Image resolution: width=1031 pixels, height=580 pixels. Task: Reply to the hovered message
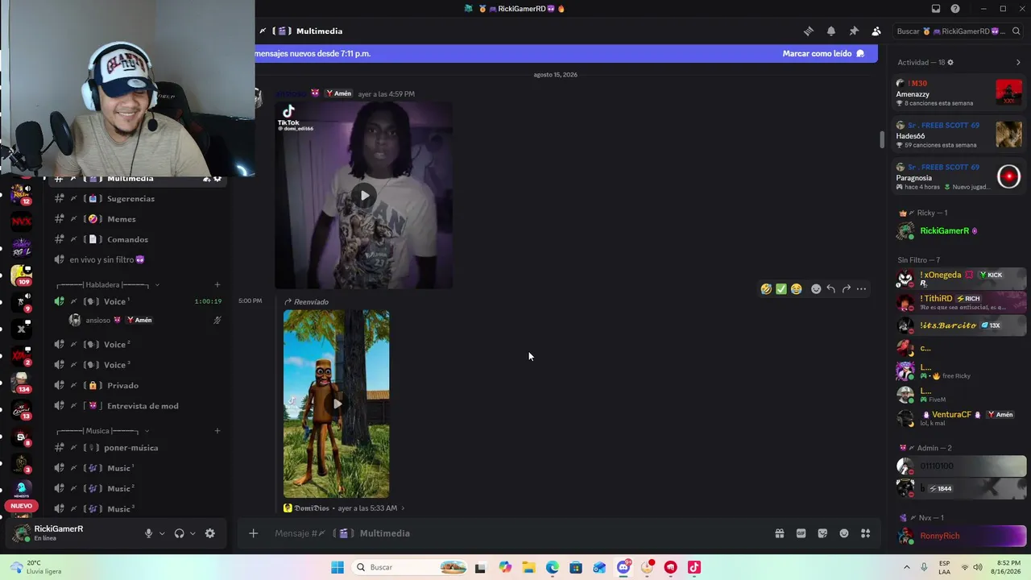[831, 289]
